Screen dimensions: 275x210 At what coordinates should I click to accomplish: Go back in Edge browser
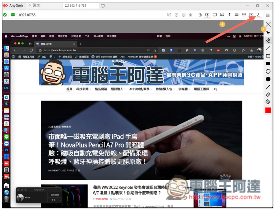click(x=15, y=50)
